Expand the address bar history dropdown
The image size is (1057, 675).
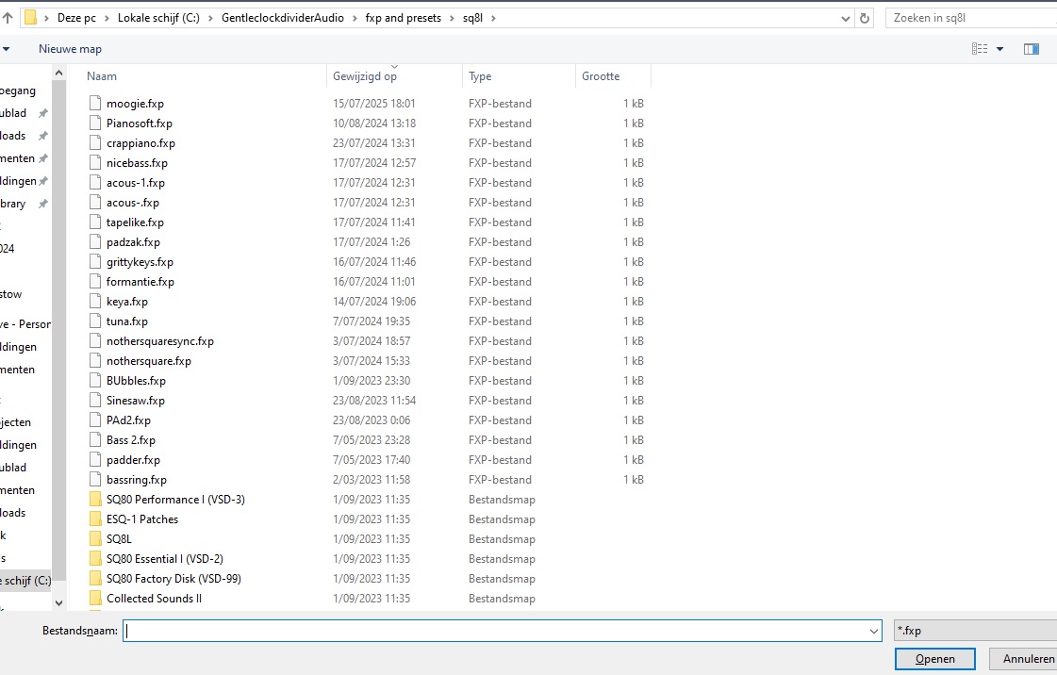[x=846, y=19]
